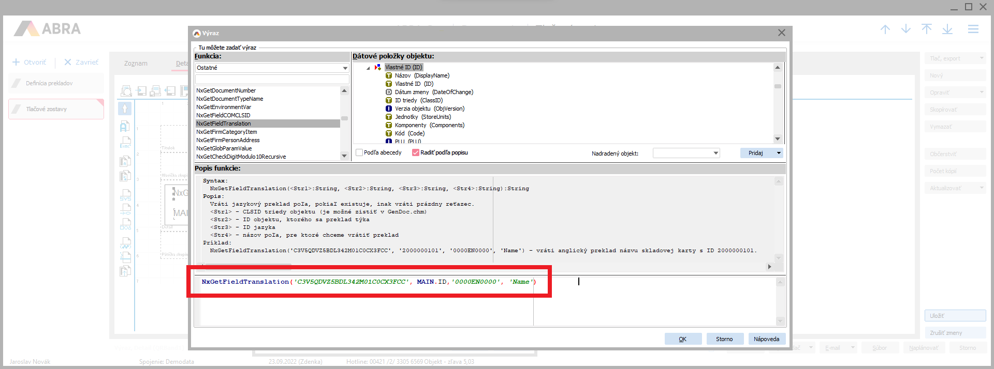Viewport: 994px width, 369px height.
Task: Switch to the Zoznam tab
Action: (136, 64)
